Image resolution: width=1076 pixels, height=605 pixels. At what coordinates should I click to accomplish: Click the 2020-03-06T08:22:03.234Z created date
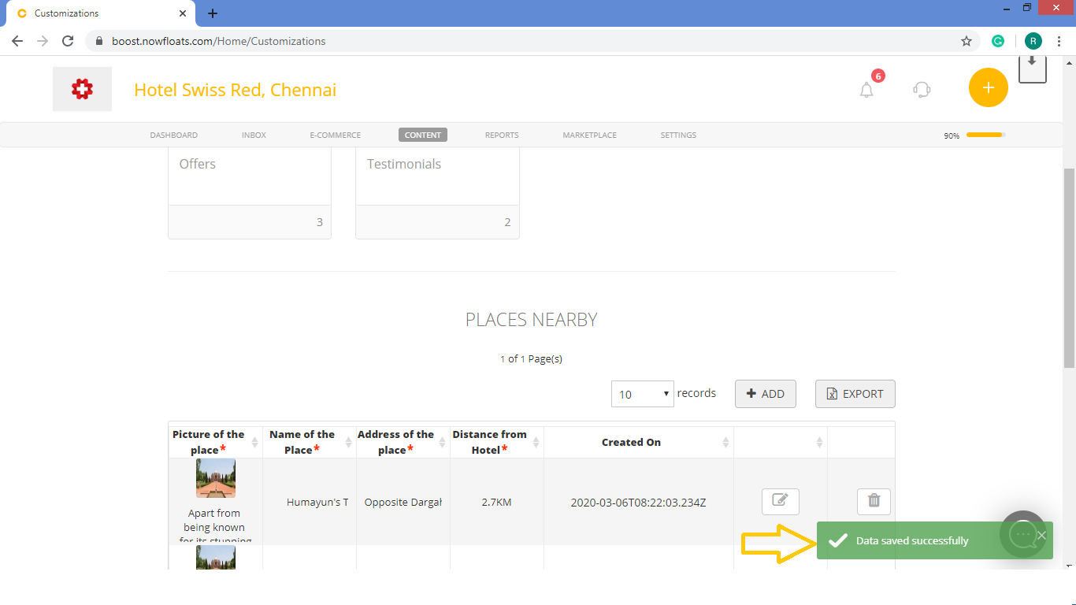click(638, 502)
